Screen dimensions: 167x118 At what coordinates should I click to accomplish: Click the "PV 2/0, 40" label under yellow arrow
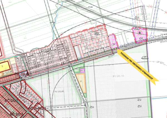coord(118,76)
